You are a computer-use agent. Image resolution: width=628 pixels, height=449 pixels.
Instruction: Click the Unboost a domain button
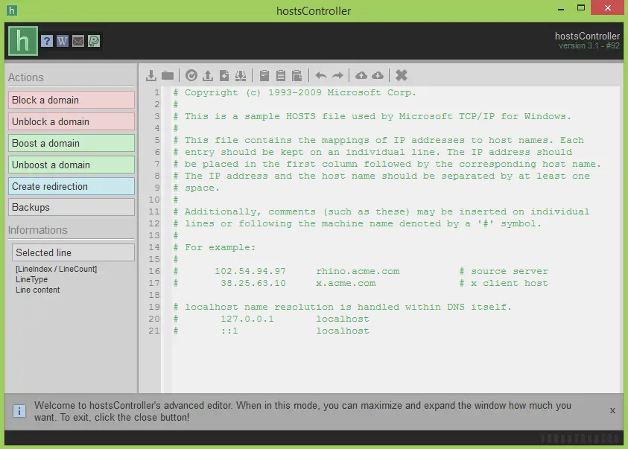(x=72, y=165)
